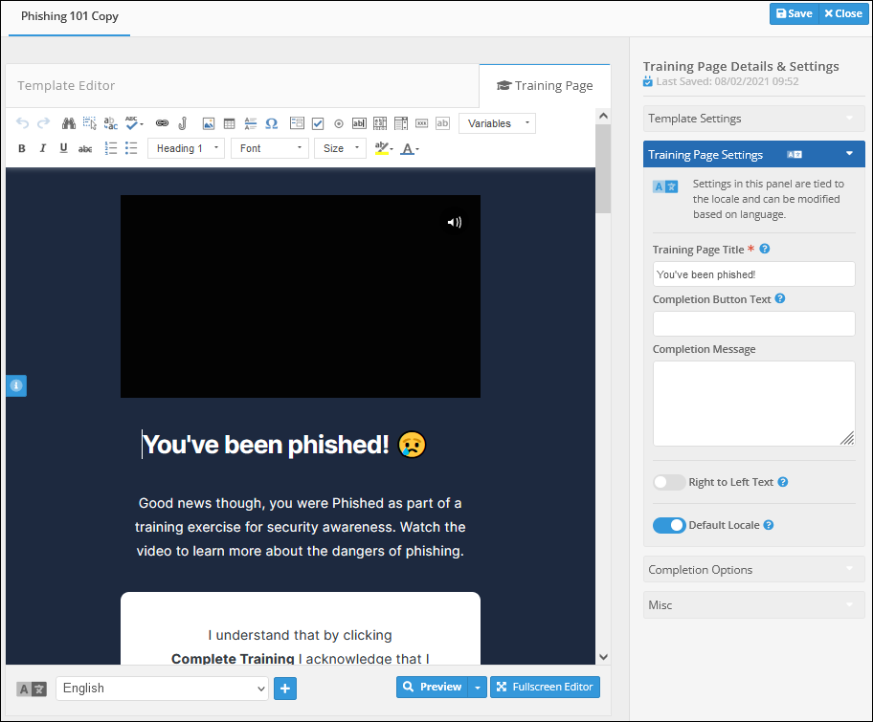
Task: Open the Fullscreen Editor
Action: click(x=545, y=687)
